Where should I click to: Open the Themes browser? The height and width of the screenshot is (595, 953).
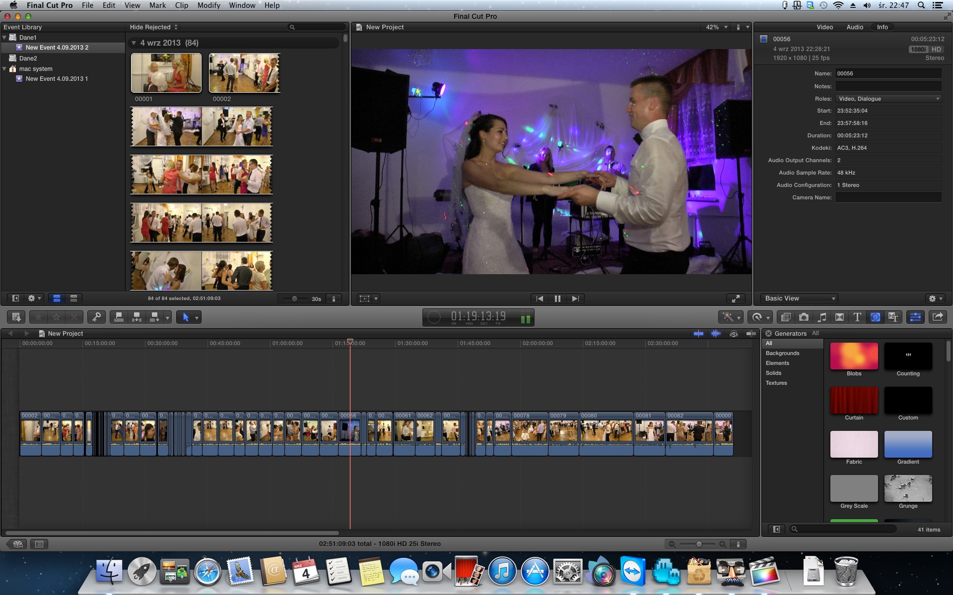coord(893,317)
